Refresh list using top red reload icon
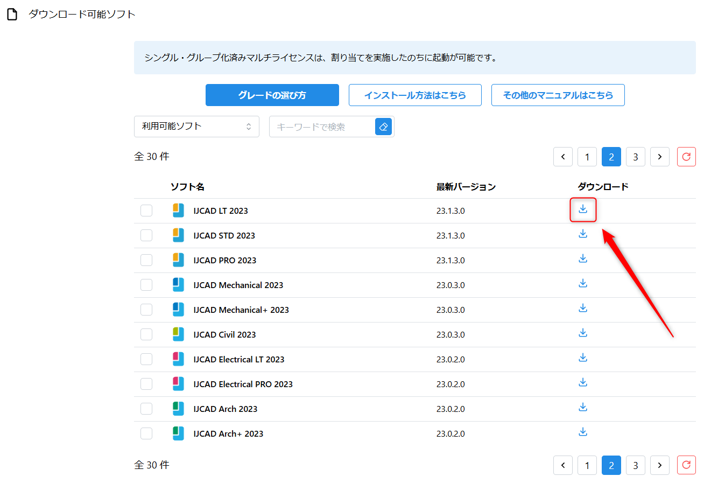 [686, 157]
